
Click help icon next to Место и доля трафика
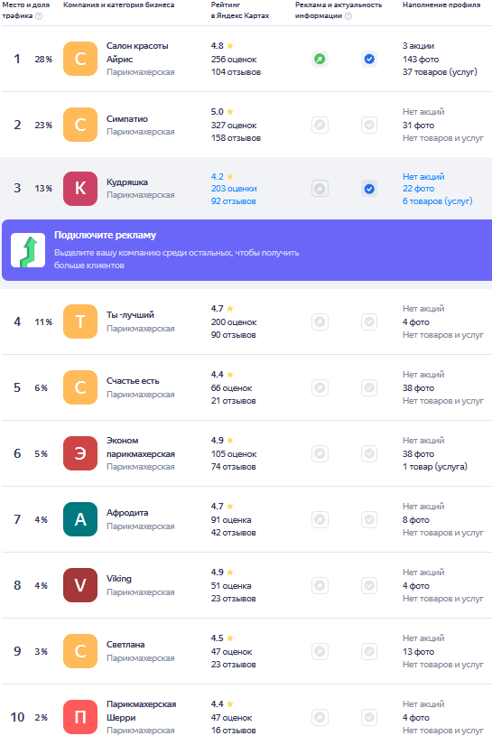coord(39,16)
